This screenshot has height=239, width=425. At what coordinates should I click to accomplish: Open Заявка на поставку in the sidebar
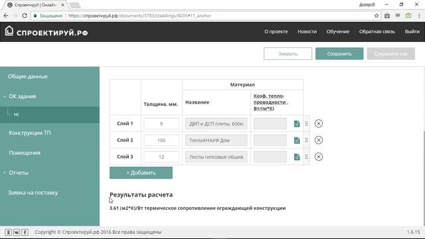[33, 193]
